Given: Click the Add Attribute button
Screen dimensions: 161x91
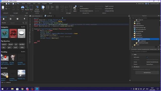Looking at the screenshot, I should 147,73.
